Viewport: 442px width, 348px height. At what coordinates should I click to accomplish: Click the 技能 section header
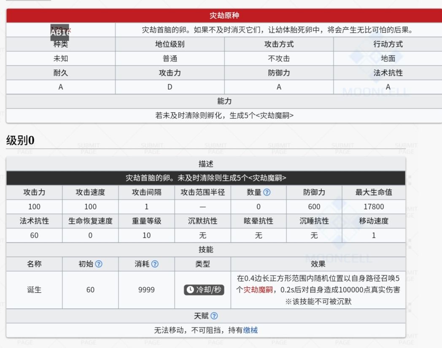pos(206,250)
